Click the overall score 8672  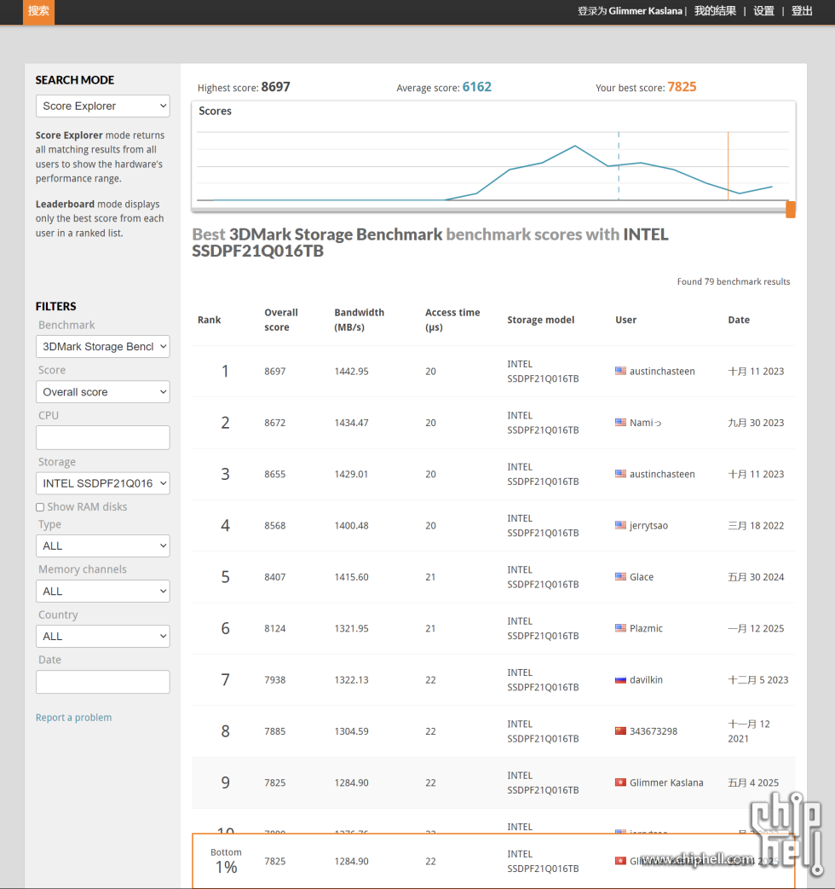[x=275, y=423]
